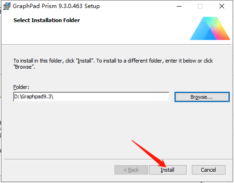
Task: Click the Install button to begin installation
Action: coord(168,170)
